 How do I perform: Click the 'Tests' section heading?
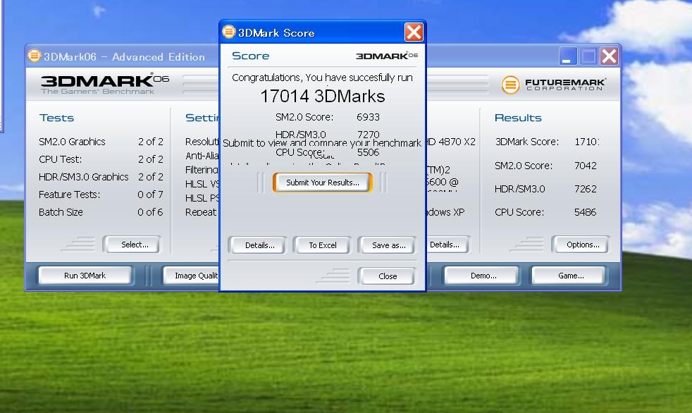click(56, 118)
